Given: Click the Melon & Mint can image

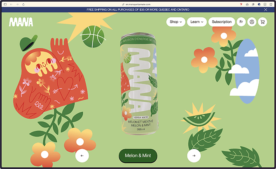Looking at the screenshot, I should 139,84.
